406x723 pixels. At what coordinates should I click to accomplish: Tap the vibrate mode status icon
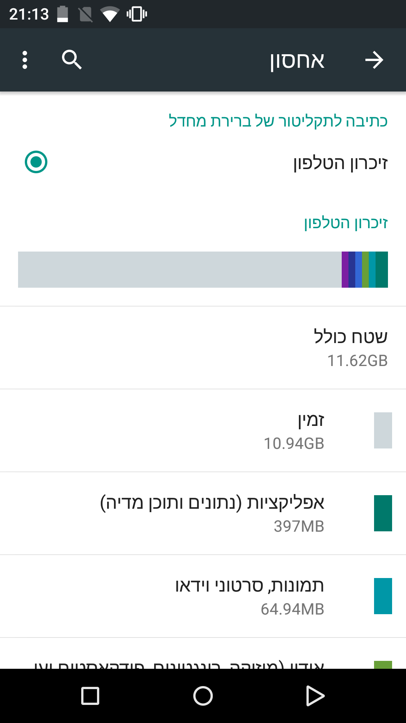[136, 14]
